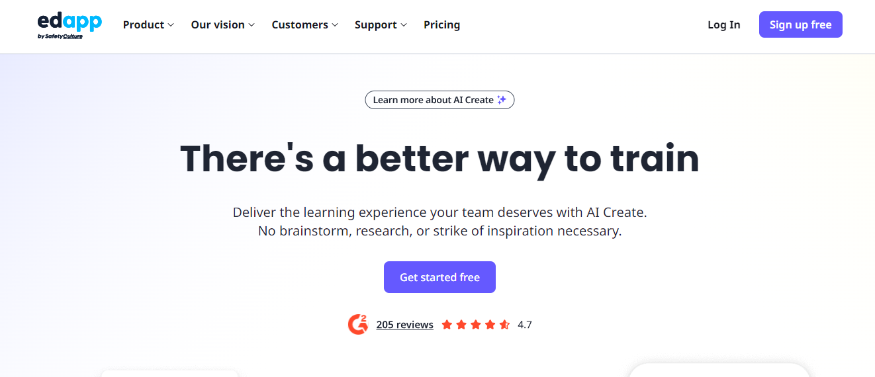Open the Pricing menu item

tap(441, 24)
